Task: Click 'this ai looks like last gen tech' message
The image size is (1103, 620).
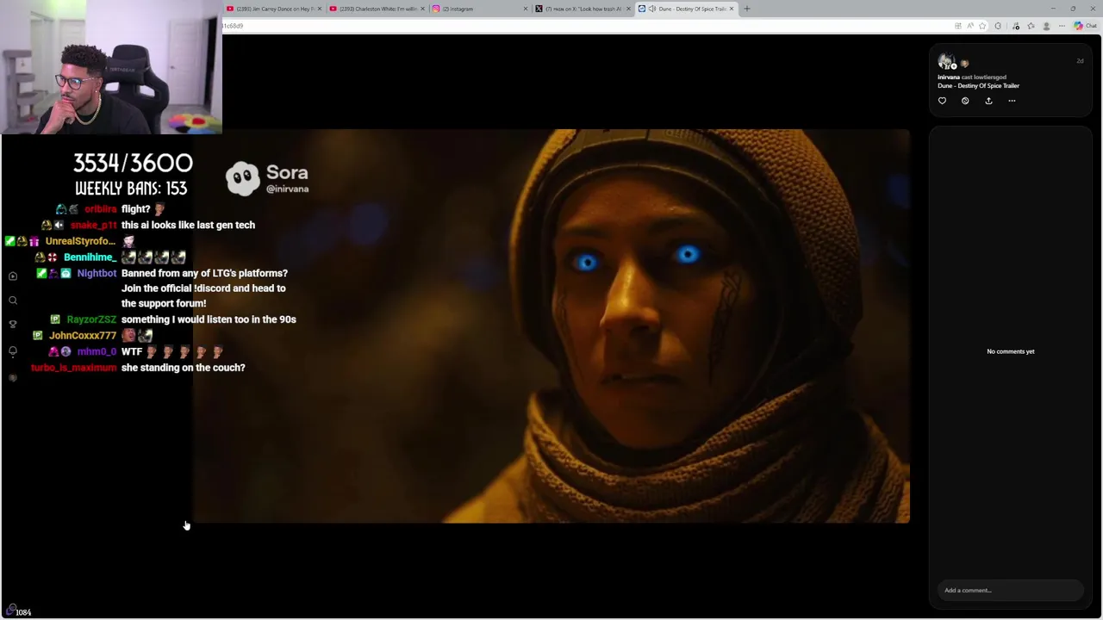Action: coord(188,225)
